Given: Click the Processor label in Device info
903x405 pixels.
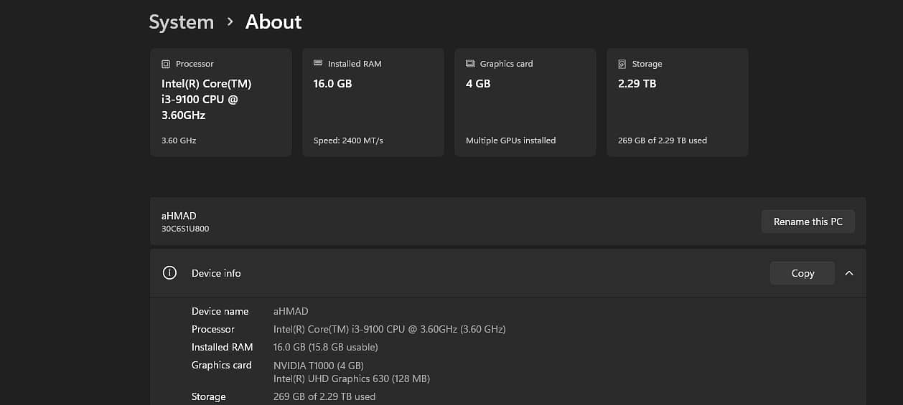Looking at the screenshot, I should point(212,329).
